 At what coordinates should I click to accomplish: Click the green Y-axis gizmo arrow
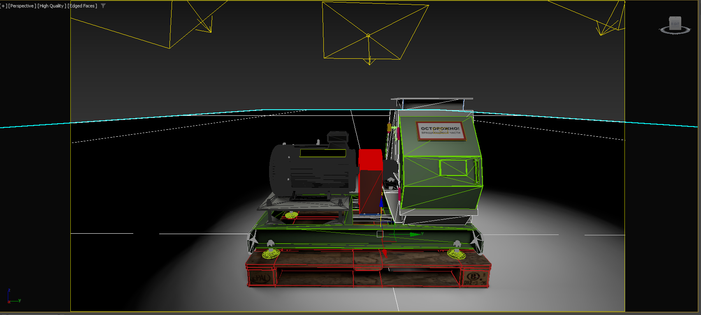tap(415, 234)
